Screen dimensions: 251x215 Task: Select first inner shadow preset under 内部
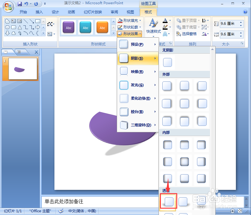pos(168,145)
